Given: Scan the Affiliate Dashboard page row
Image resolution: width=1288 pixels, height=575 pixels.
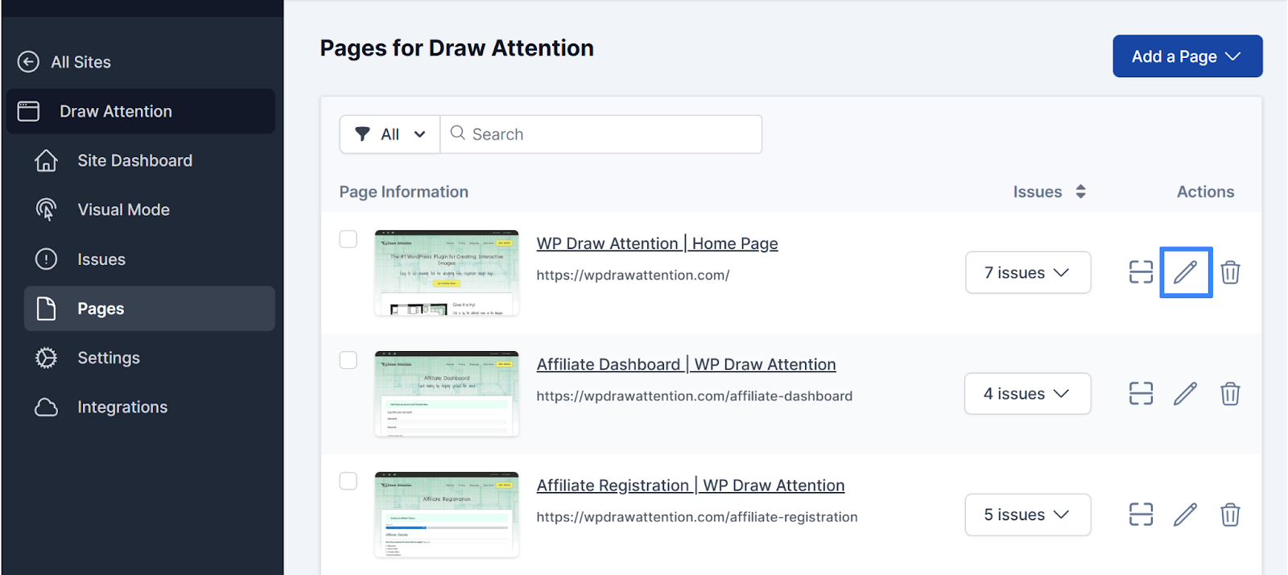Looking at the screenshot, I should (x=1141, y=393).
